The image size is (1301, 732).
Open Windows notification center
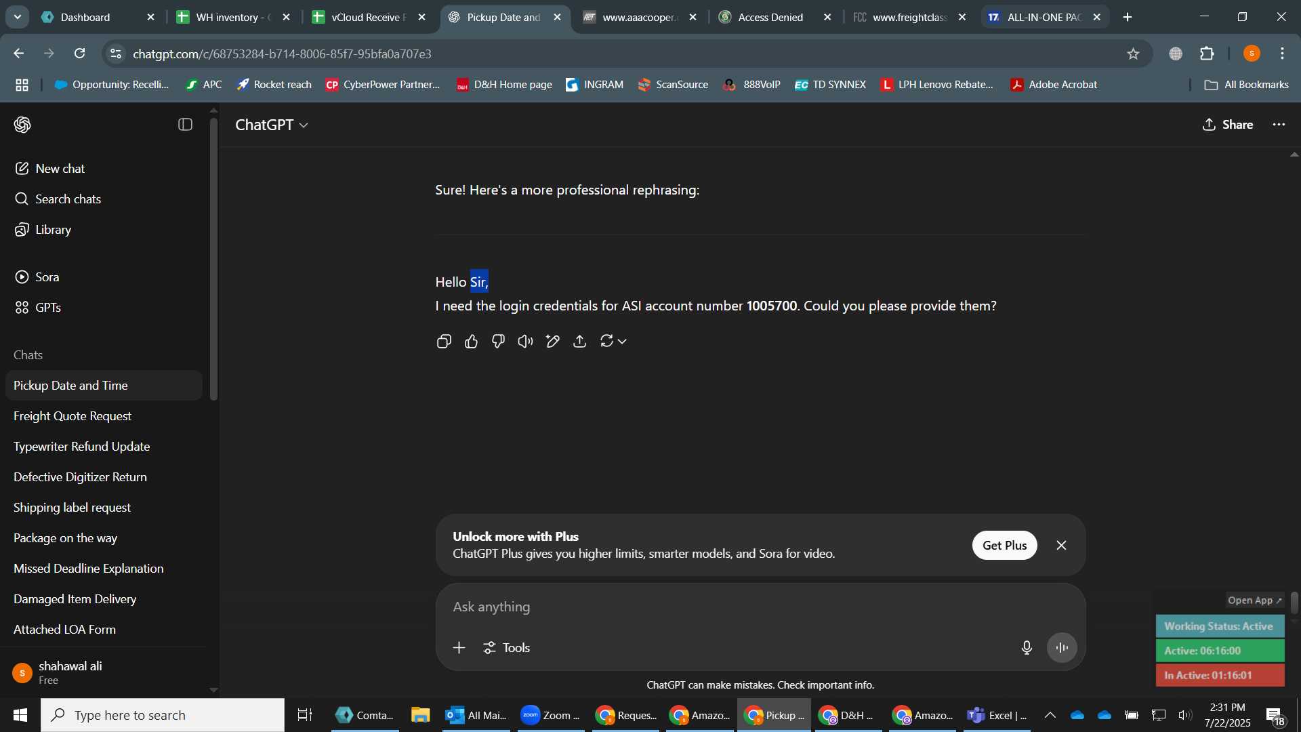tap(1276, 716)
